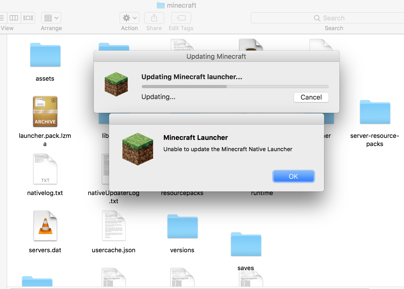Switch Finder to Cover Flow view
Screen dimensions: 404x289
28,18
